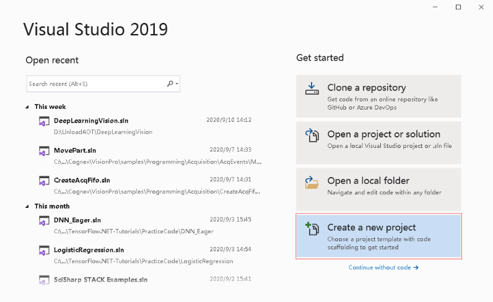
Task: Open the search options dropdown arrow
Action: point(177,84)
